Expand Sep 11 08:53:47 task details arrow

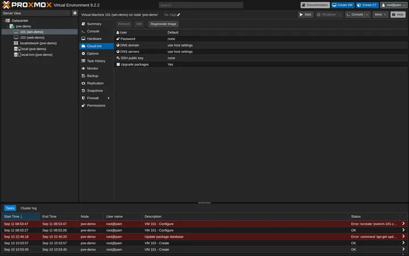pyautogui.click(x=403, y=224)
